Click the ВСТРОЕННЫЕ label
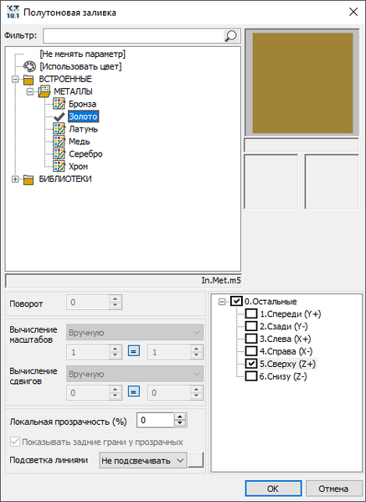 pos(65,79)
